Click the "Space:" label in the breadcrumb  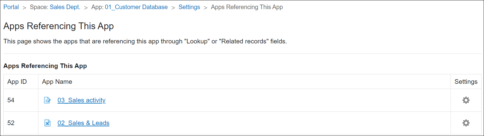click(39, 7)
